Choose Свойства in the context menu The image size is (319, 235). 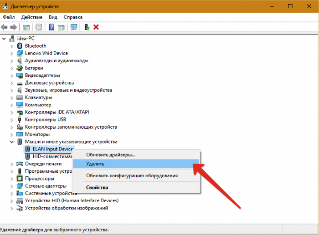tap(136, 187)
